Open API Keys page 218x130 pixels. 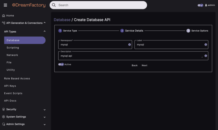point(10,86)
